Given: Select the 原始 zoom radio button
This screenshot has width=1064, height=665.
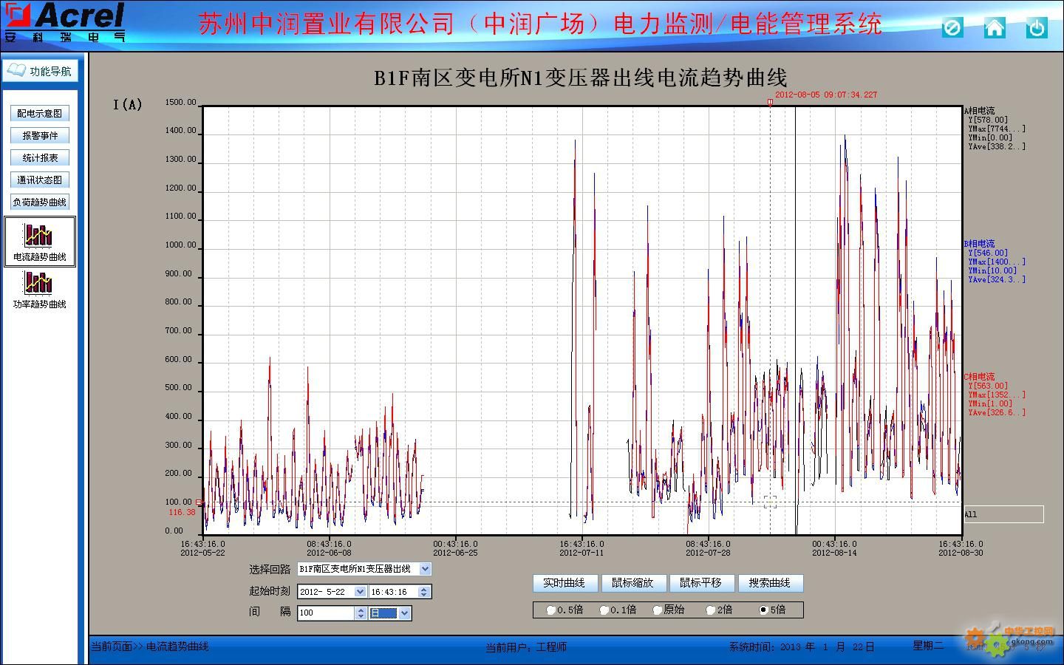Looking at the screenshot, I should click(x=658, y=610).
